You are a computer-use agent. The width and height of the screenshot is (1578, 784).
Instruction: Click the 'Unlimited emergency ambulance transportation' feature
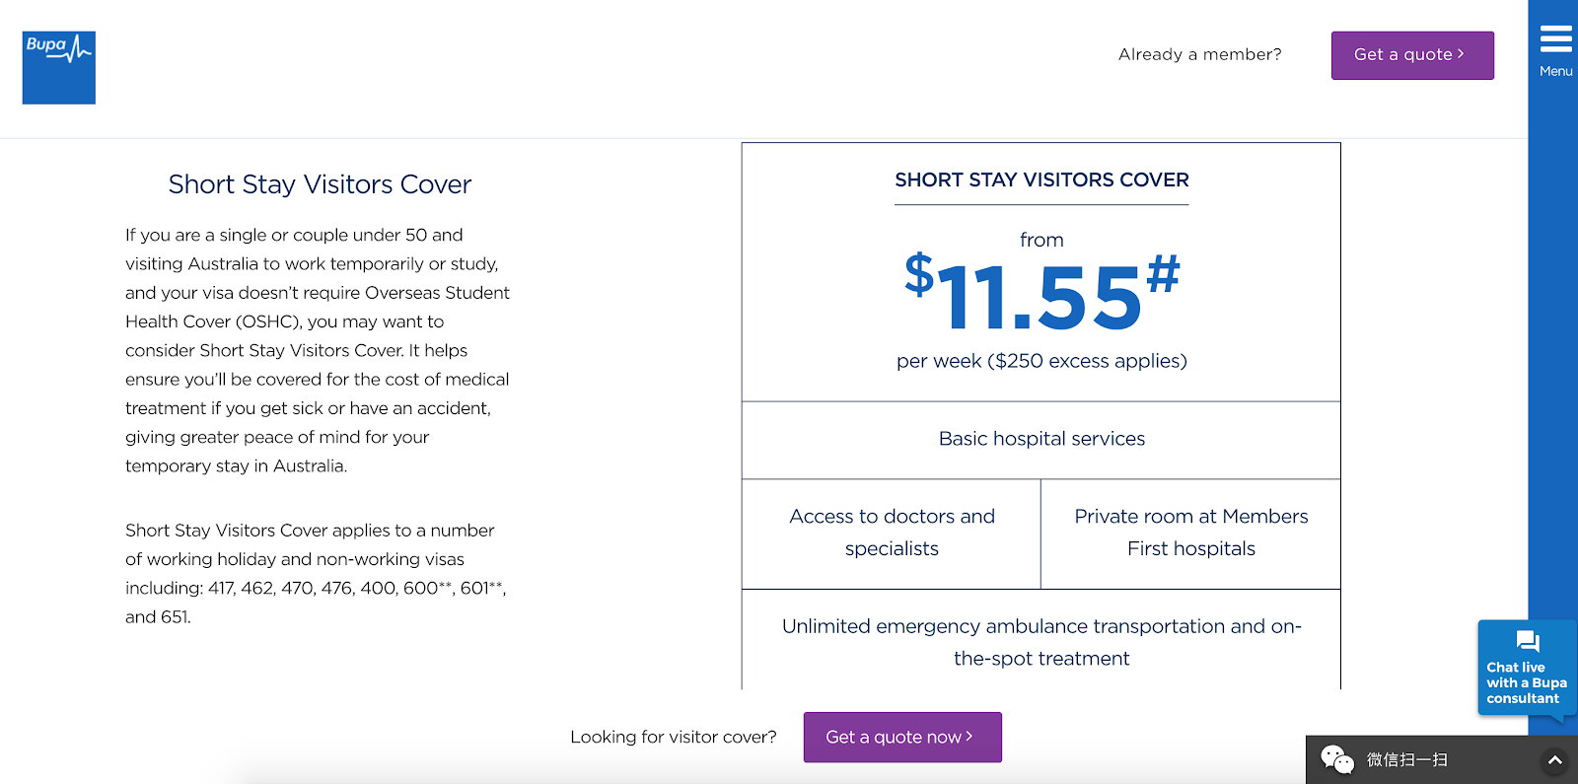tap(1041, 641)
